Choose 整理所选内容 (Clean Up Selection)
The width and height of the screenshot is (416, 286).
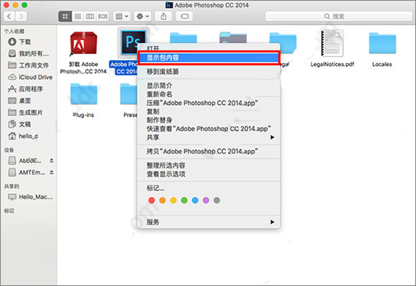point(208,165)
